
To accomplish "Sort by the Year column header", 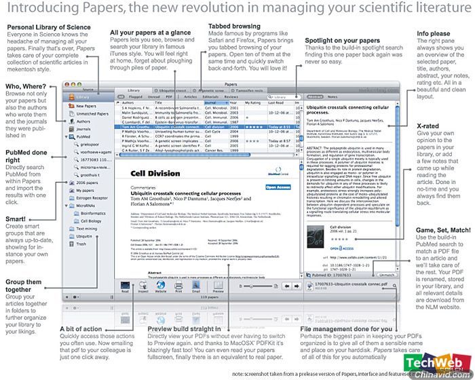I will (x=236, y=102).
